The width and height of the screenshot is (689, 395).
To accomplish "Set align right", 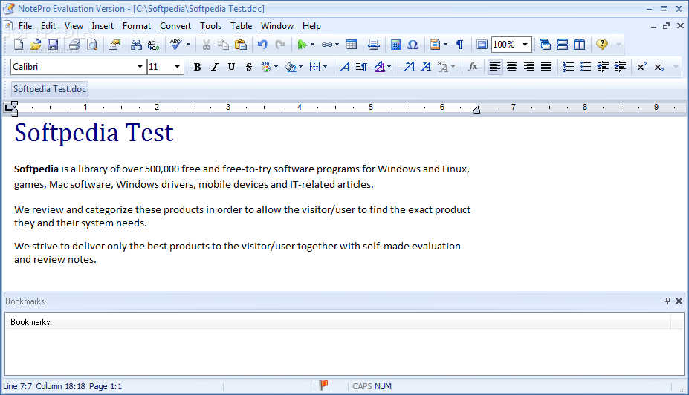I will tap(529, 67).
